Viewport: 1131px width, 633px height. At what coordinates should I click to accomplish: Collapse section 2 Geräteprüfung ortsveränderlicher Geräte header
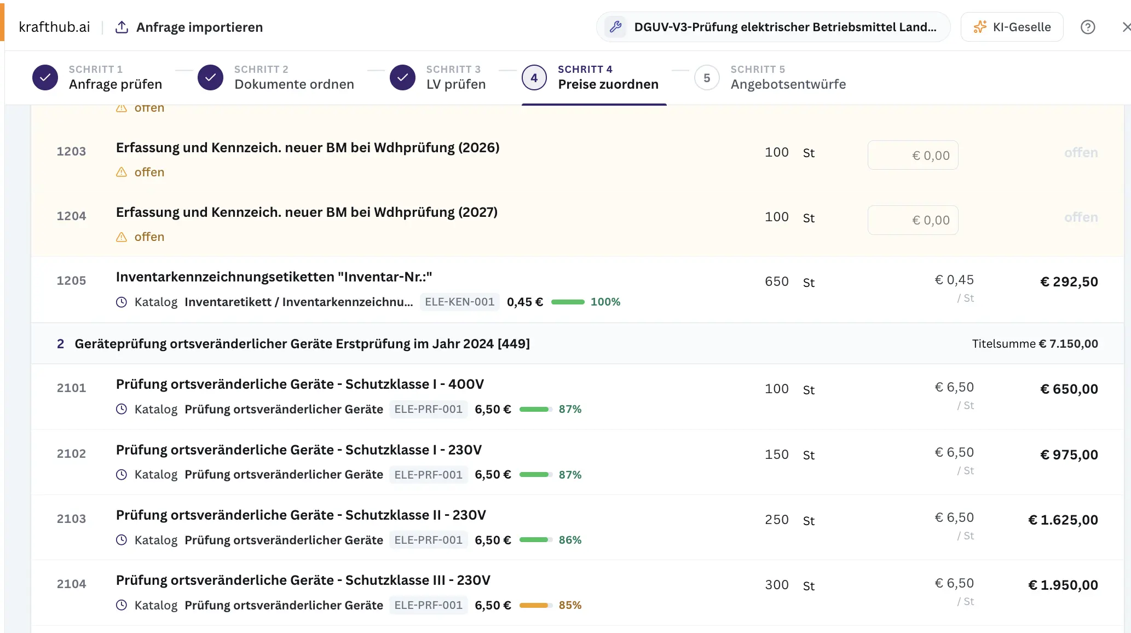(577, 343)
